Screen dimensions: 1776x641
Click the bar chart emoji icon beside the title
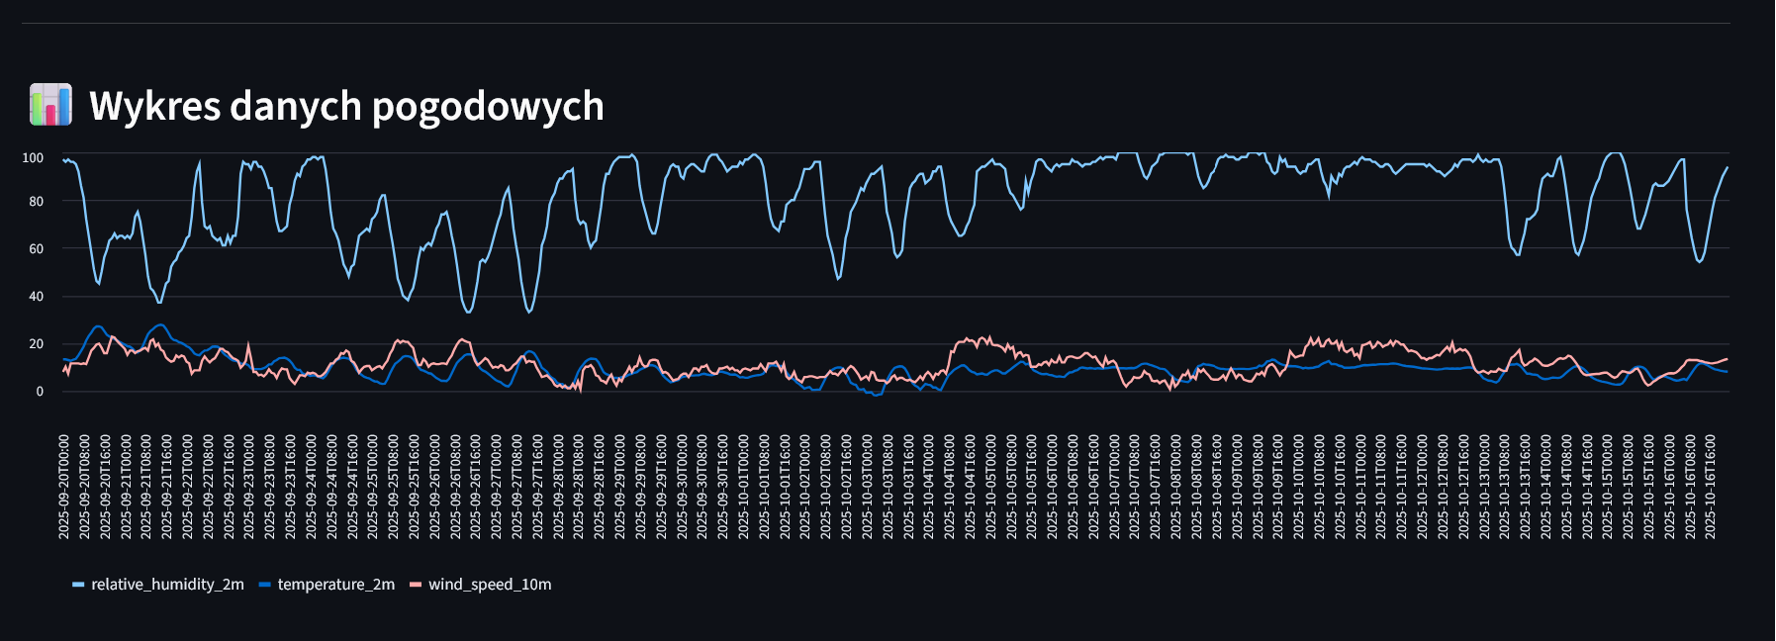click(50, 105)
